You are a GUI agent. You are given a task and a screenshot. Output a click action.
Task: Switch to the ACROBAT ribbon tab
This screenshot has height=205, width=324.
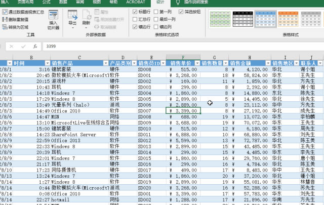pos(135,2)
